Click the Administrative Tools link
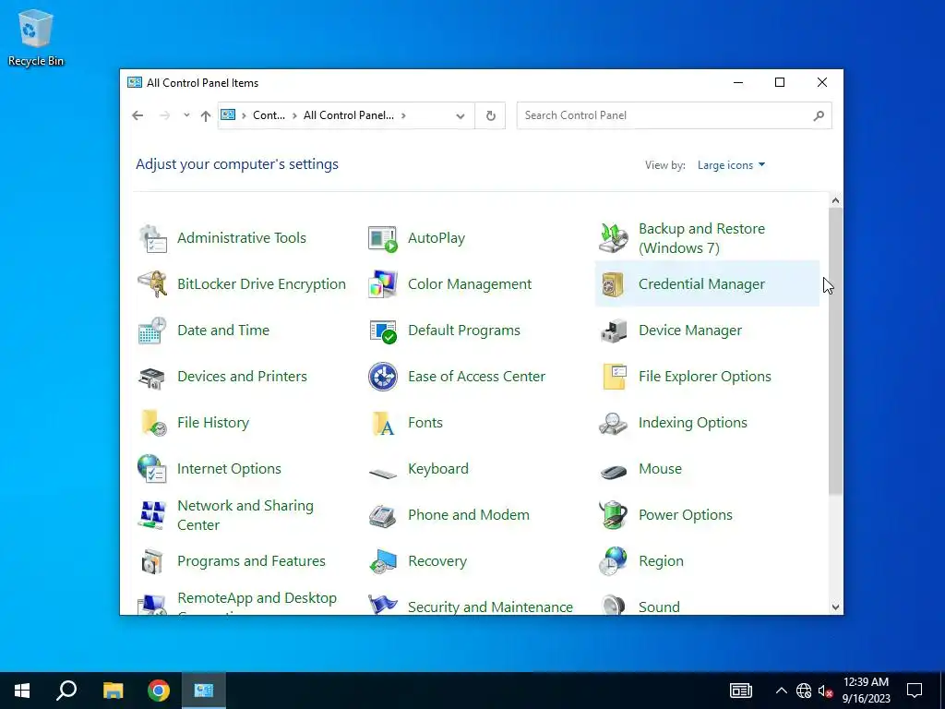945x709 pixels. pyautogui.click(x=242, y=238)
